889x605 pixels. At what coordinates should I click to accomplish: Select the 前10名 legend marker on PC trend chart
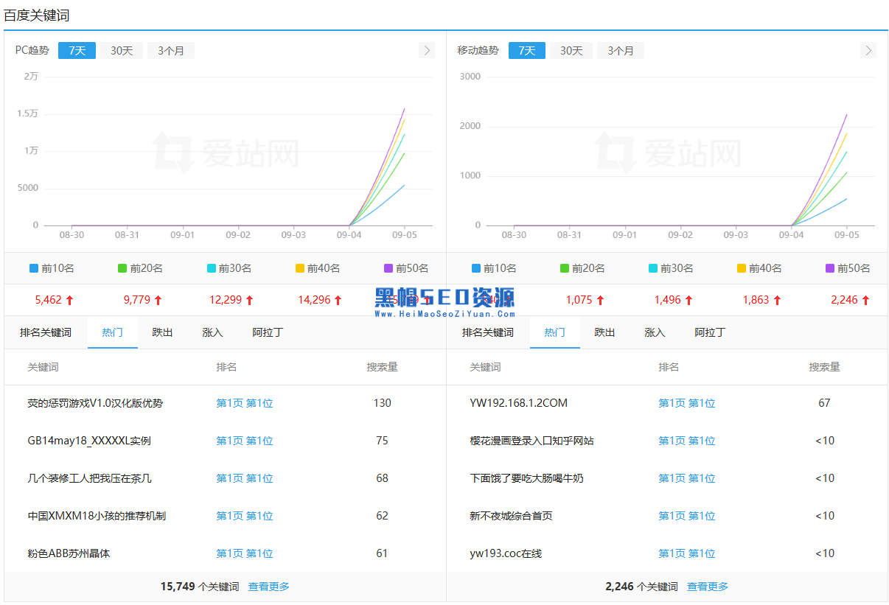pos(34,267)
